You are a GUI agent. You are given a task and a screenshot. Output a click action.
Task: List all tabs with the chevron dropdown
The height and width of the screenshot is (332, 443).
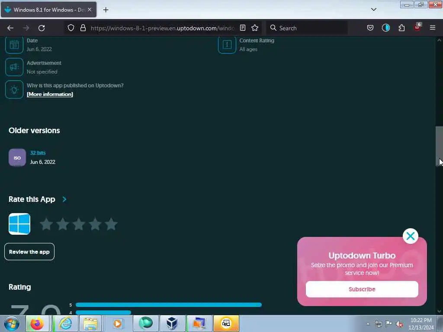(373, 10)
